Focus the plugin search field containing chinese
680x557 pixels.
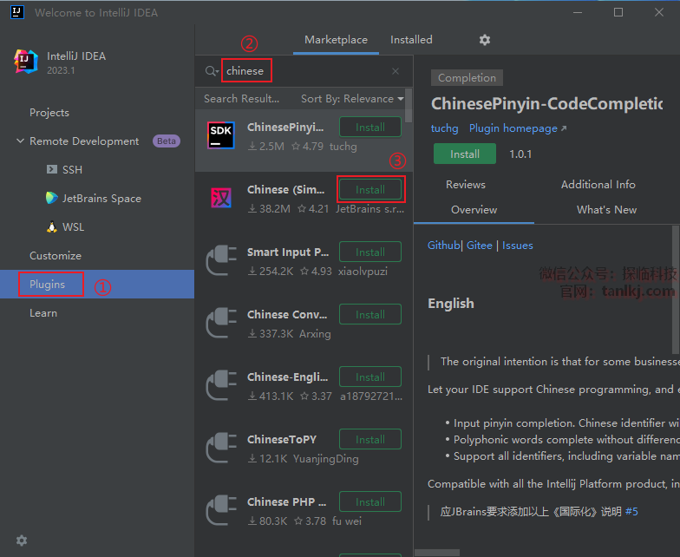304,71
